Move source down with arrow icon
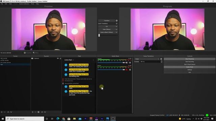Image resolution: width=216 pixels, height=121 pixels. (45, 112)
